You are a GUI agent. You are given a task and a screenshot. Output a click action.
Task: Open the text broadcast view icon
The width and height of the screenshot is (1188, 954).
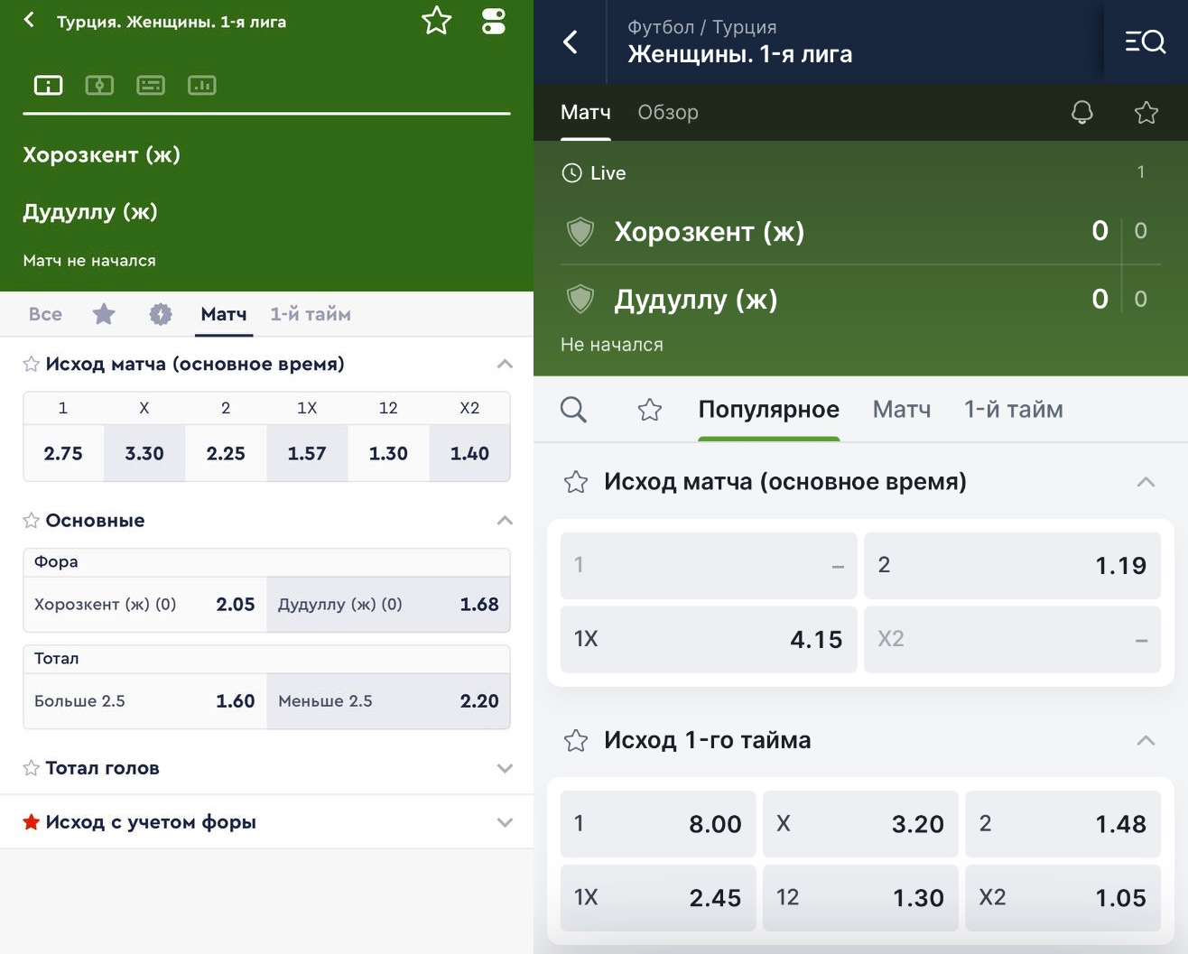(x=151, y=86)
